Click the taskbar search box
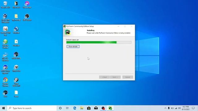Image resolution: width=198 pixels, height=111 pixels. [32, 108]
